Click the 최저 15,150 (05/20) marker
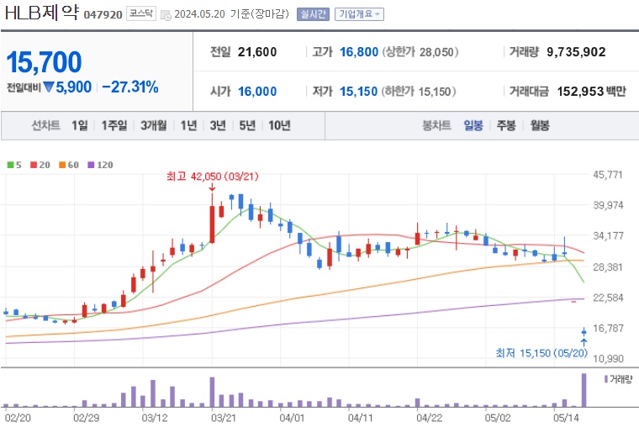Viewport: 639px width, 427px height. click(x=541, y=353)
